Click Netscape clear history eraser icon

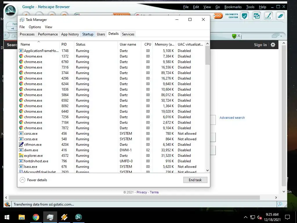(280, 16)
